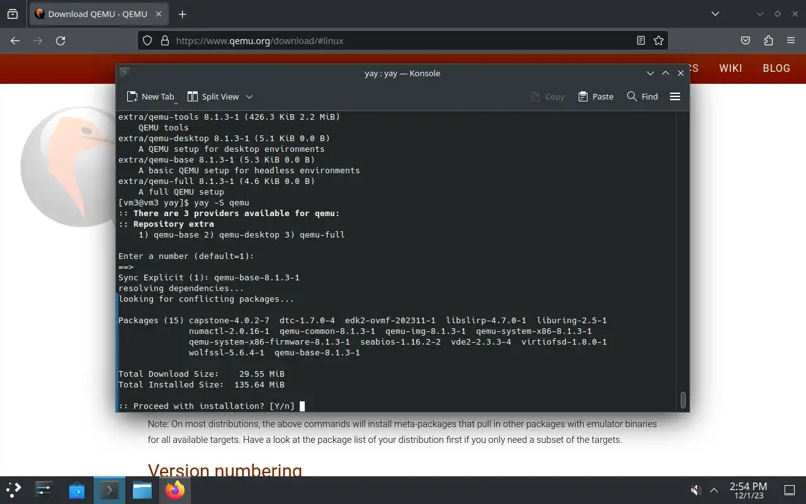Switch to the Download QEMU tab
Viewport: 806px width, 504px height.
99,14
